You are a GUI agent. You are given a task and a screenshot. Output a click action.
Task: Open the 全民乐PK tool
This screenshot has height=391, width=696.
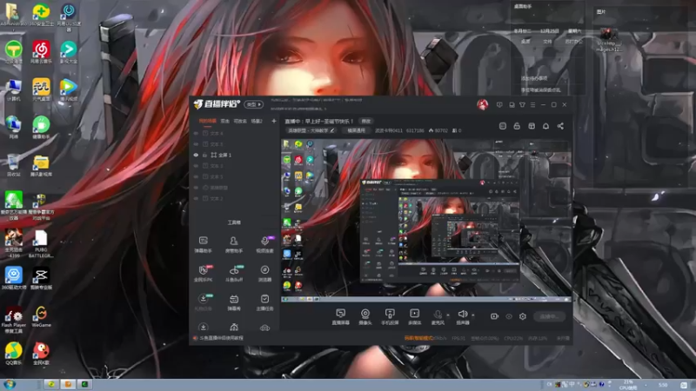(x=204, y=273)
